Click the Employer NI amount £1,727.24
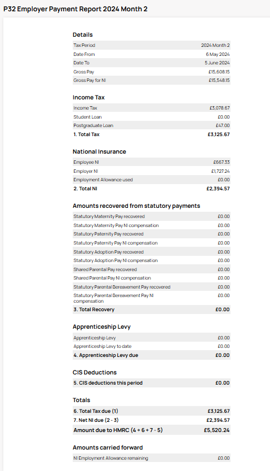The image size is (270, 471). [x=220, y=171]
